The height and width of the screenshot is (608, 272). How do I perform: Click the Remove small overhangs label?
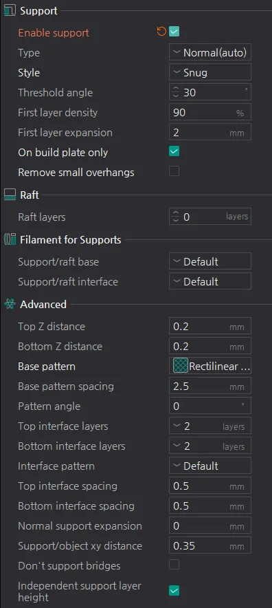coord(76,172)
